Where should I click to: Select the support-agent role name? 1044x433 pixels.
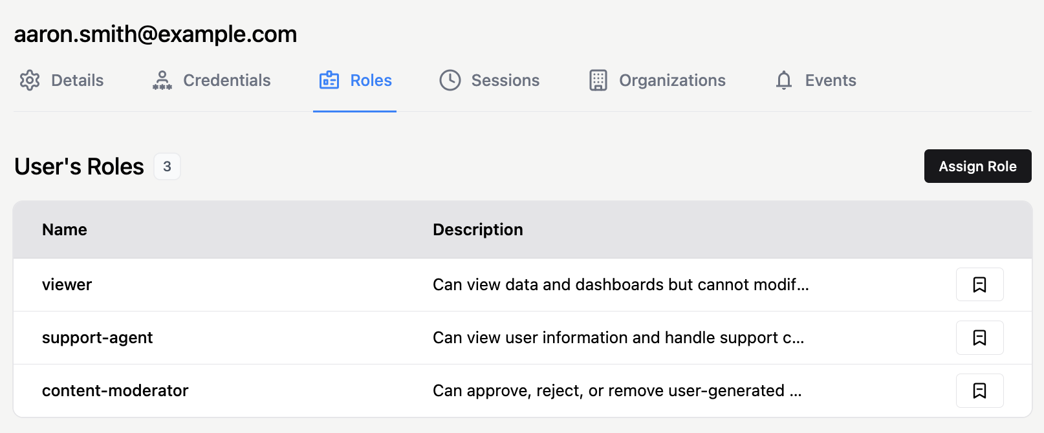98,337
